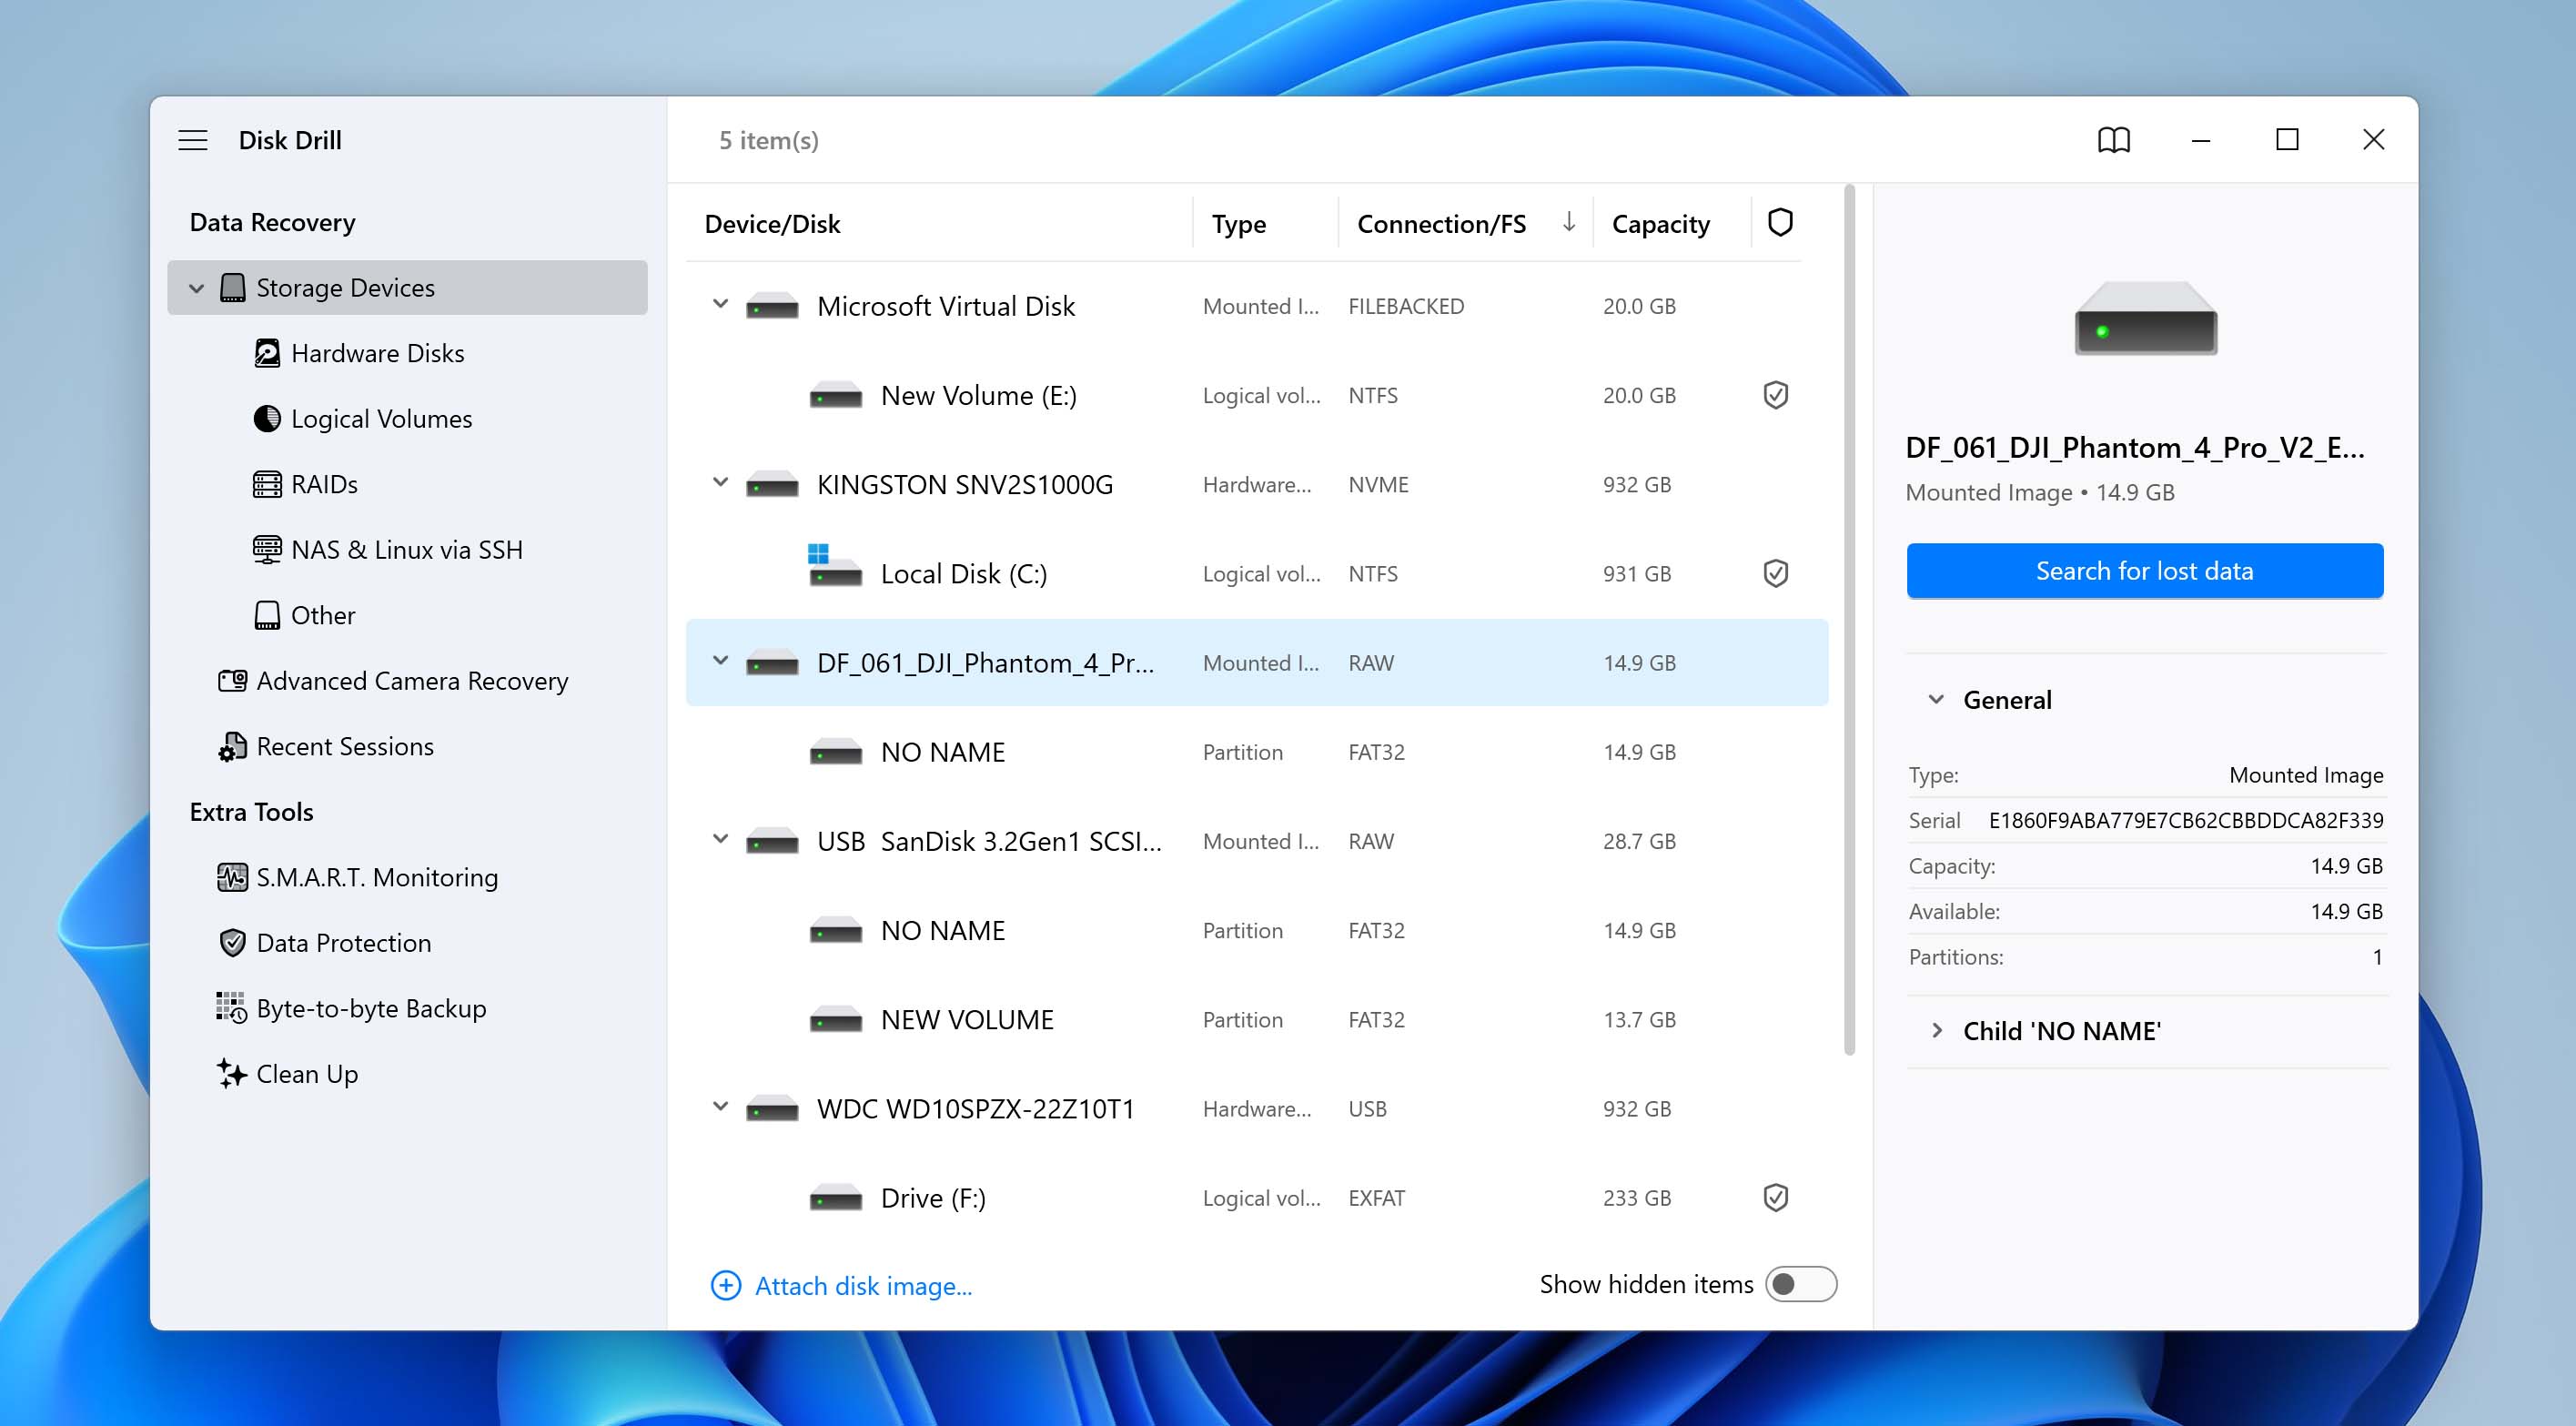Click the Data Protection shield icon

[232, 942]
